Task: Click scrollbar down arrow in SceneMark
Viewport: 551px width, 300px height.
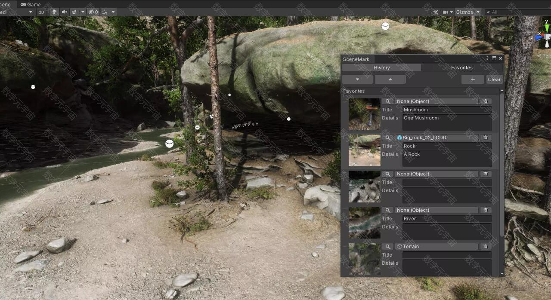Action: (501, 274)
